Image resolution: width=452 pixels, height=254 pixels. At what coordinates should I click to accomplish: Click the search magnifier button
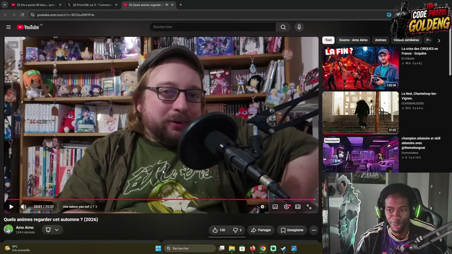283,27
